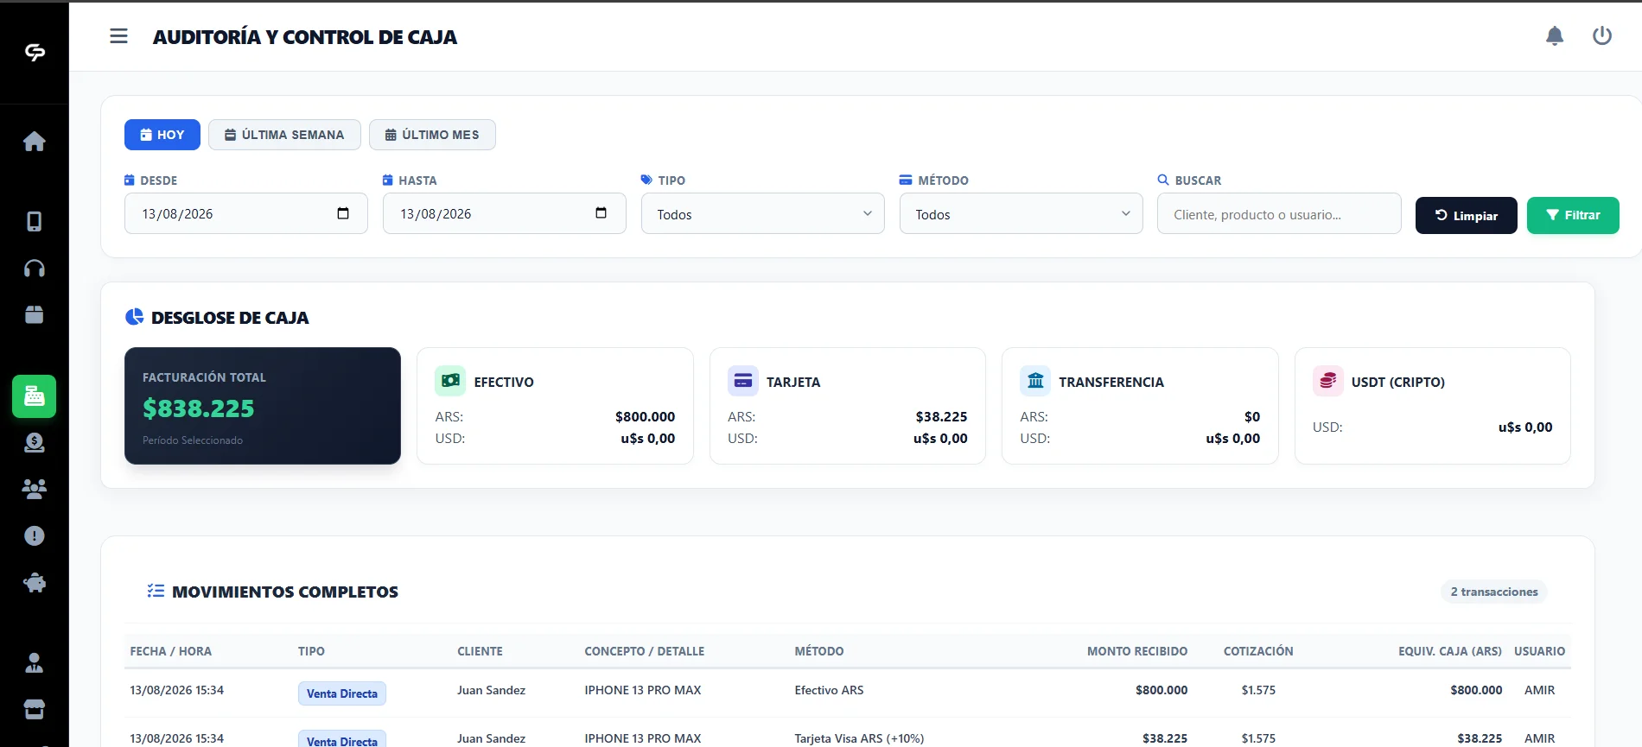Click the Transferencia bank icon
The image size is (1642, 747).
click(x=1035, y=381)
